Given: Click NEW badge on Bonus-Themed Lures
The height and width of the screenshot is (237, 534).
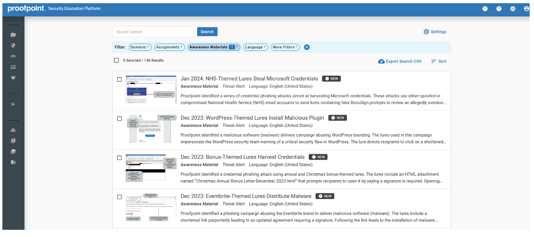Looking at the screenshot, I should [x=318, y=157].
